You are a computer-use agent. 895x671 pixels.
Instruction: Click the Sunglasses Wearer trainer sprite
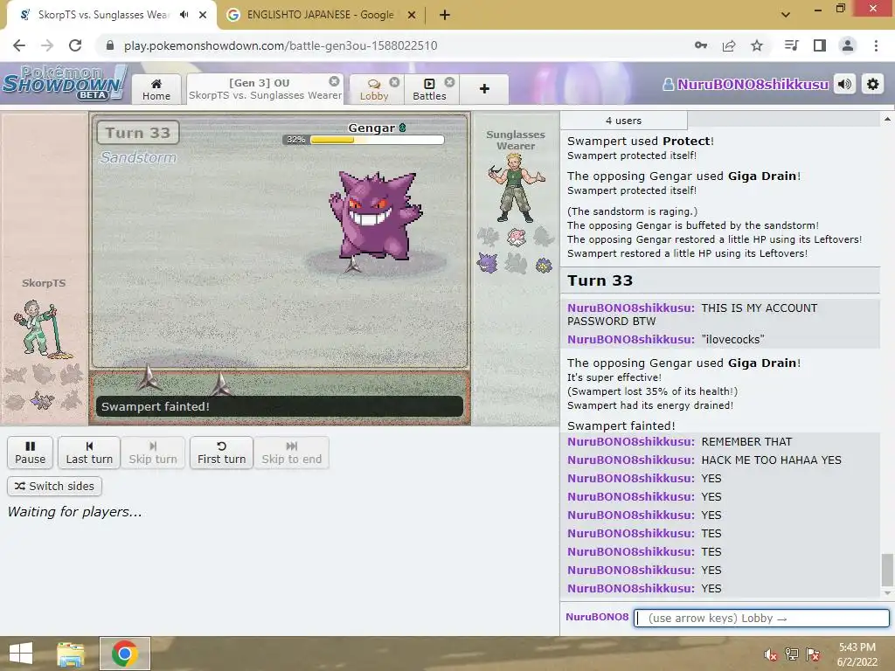coord(516,187)
